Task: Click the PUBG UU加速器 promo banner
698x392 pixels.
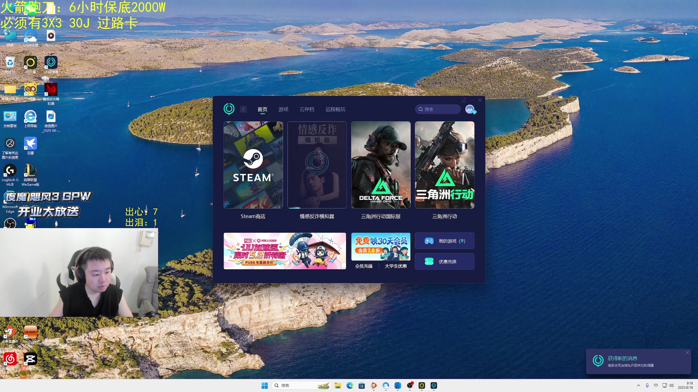Action: click(285, 251)
